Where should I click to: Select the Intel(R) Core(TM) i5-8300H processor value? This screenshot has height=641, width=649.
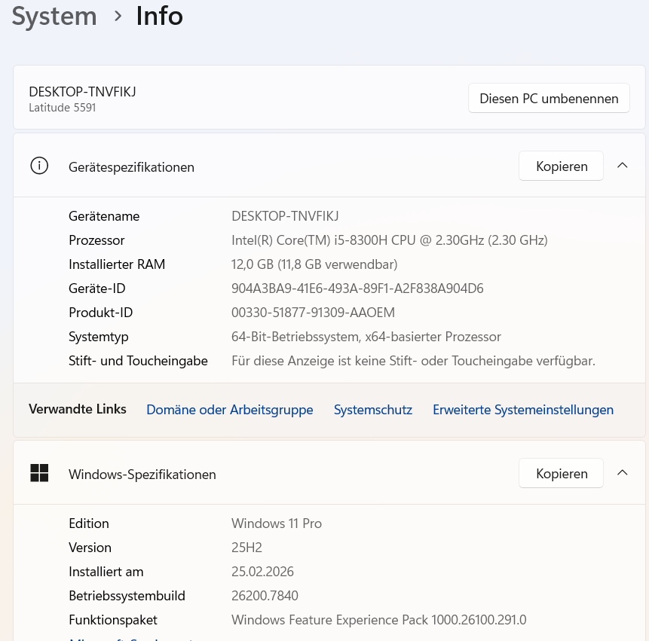point(390,240)
